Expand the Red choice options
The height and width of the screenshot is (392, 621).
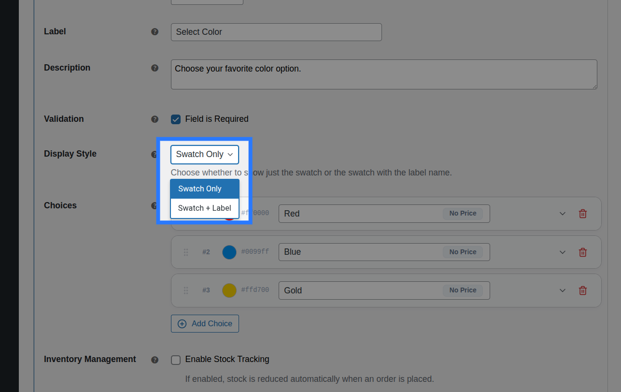tap(563, 214)
